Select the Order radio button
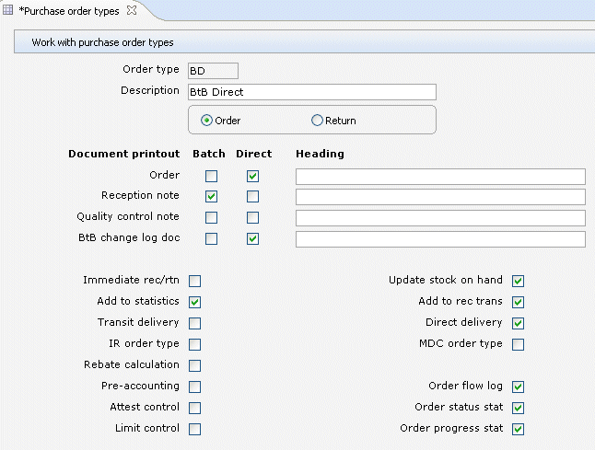595x450 pixels. click(x=206, y=121)
